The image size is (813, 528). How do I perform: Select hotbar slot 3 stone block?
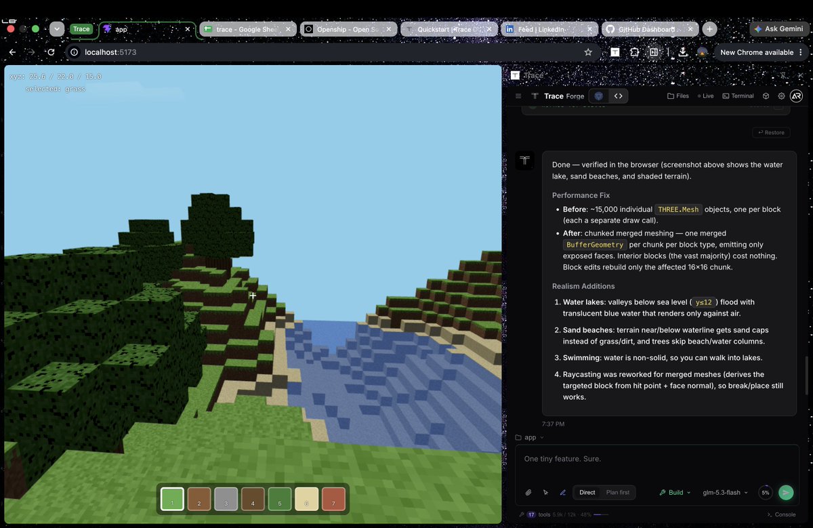pyautogui.click(x=226, y=499)
